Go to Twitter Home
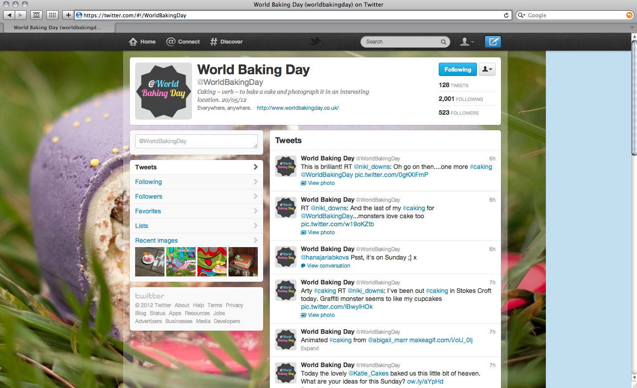The width and height of the screenshot is (637, 388). point(142,42)
